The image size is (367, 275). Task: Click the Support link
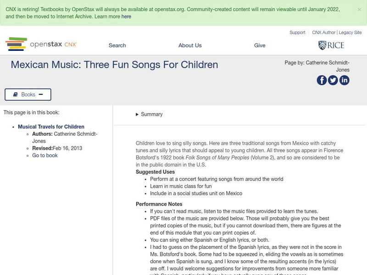tap(297, 33)
